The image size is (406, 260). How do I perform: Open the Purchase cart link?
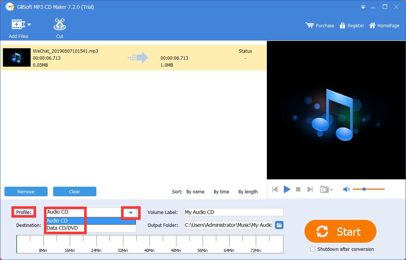320,25
